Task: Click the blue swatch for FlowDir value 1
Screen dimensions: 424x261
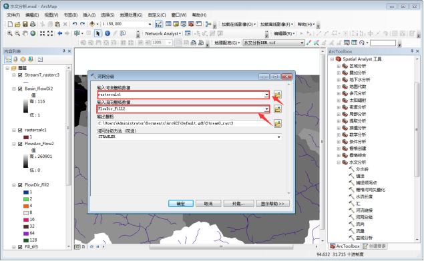Action: click(26, 192)
